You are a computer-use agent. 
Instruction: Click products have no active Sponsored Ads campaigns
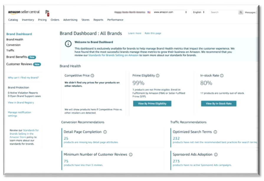(202, 165)
